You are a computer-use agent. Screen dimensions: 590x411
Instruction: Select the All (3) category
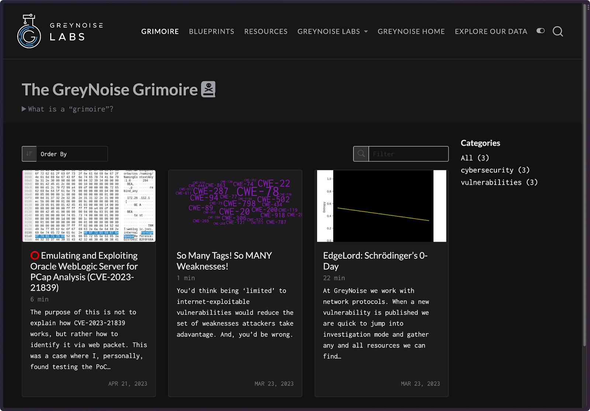coord(475,158)
